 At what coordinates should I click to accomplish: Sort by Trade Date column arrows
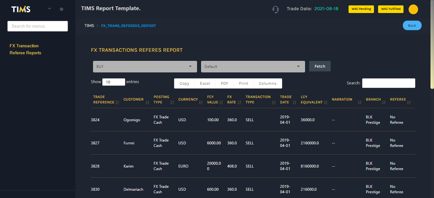295,102
